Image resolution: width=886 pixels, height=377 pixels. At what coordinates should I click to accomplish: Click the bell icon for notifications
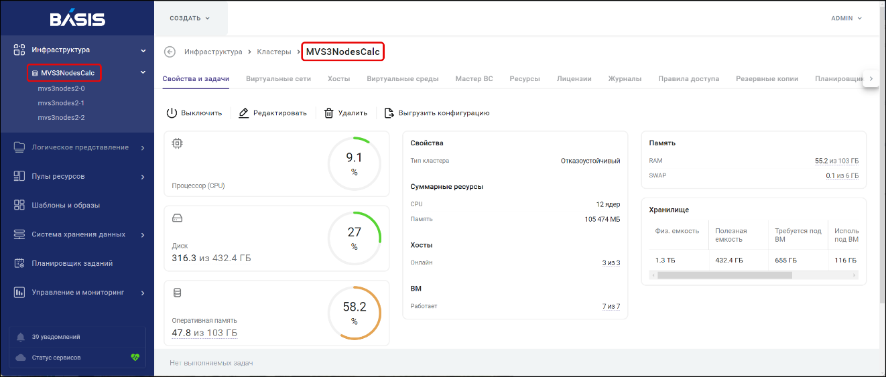21,337
